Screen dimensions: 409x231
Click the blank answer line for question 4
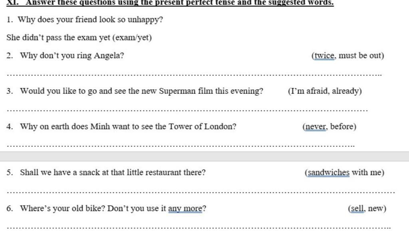(181, 146)
